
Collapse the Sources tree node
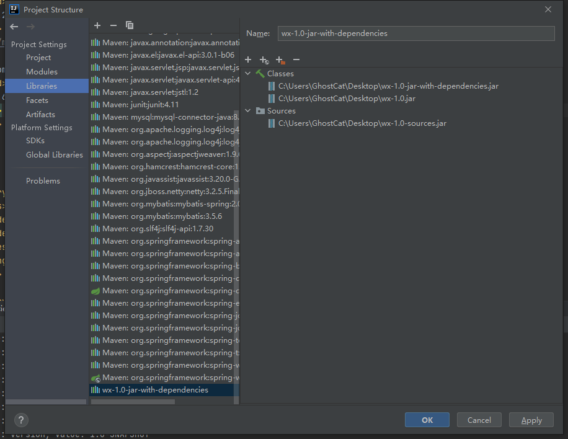pyautogui.click(x=248, y=111)
